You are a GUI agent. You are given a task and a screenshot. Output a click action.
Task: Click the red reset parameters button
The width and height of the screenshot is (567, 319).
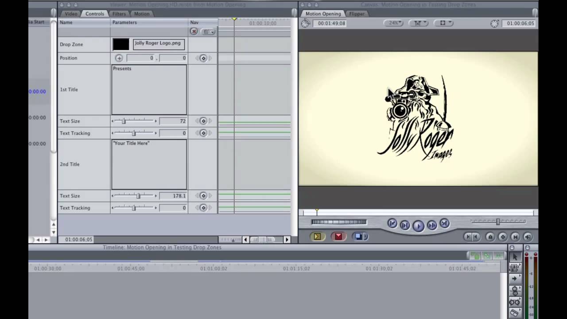194,31
